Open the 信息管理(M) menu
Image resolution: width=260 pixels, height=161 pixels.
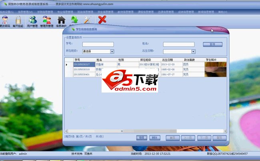click(25, 12)
